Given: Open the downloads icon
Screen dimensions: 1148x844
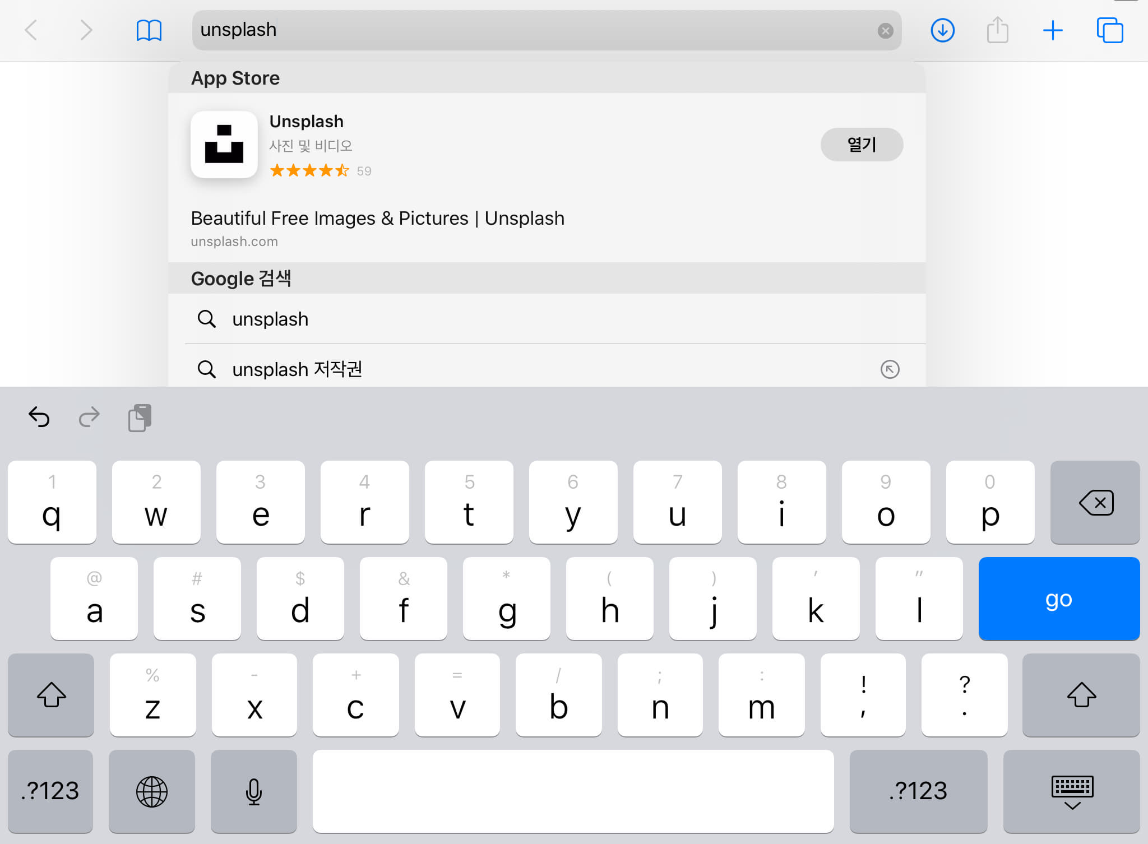Looking at the screenshot, I should 942,30.
